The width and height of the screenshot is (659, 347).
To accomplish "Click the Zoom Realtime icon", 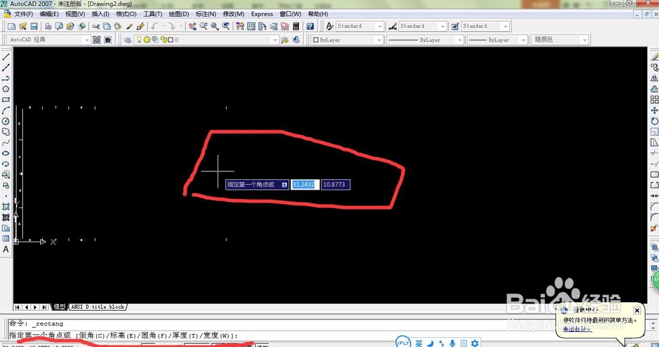I will click(x=204, y=26).
